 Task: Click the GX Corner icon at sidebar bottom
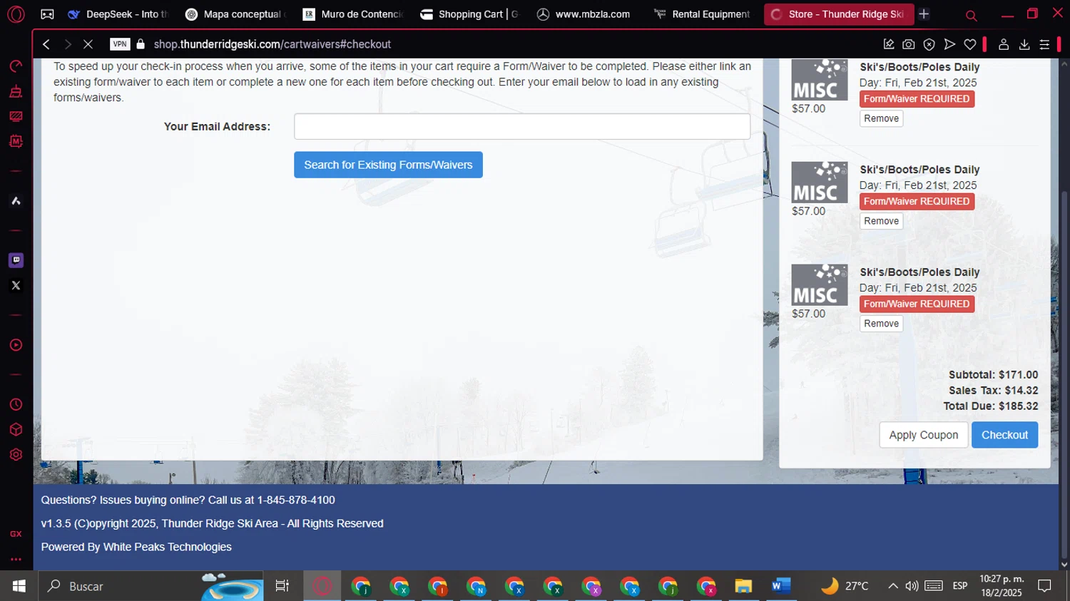pos(16,534)
